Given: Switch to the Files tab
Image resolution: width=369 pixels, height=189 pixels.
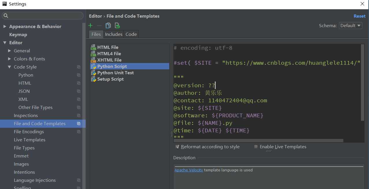Looking at the screenshot, I should [x=96, y=34].
